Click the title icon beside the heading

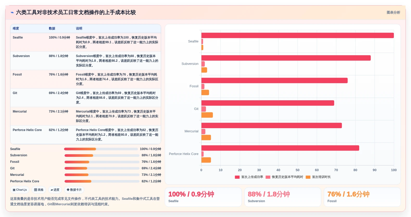pyautogui.click(x=12, y=13)
